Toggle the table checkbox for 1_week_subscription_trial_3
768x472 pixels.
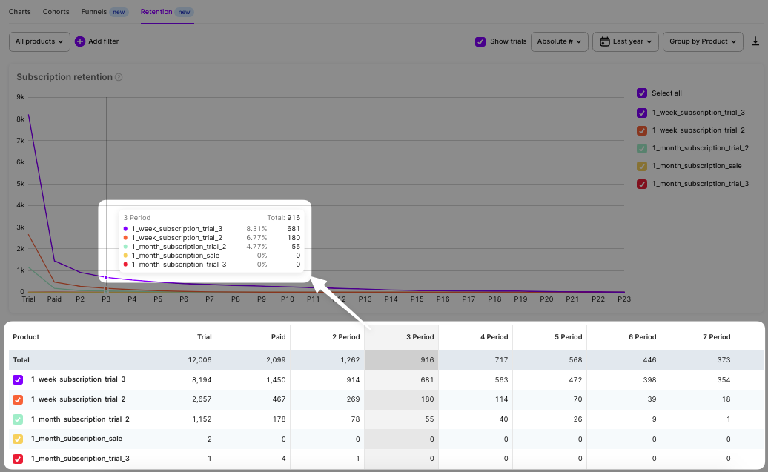tap(18, 379)
